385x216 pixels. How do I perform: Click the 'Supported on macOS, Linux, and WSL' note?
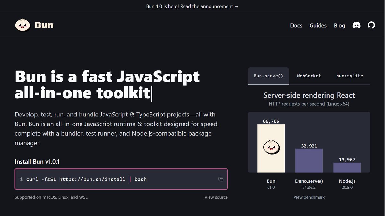[x=51, y=197]
